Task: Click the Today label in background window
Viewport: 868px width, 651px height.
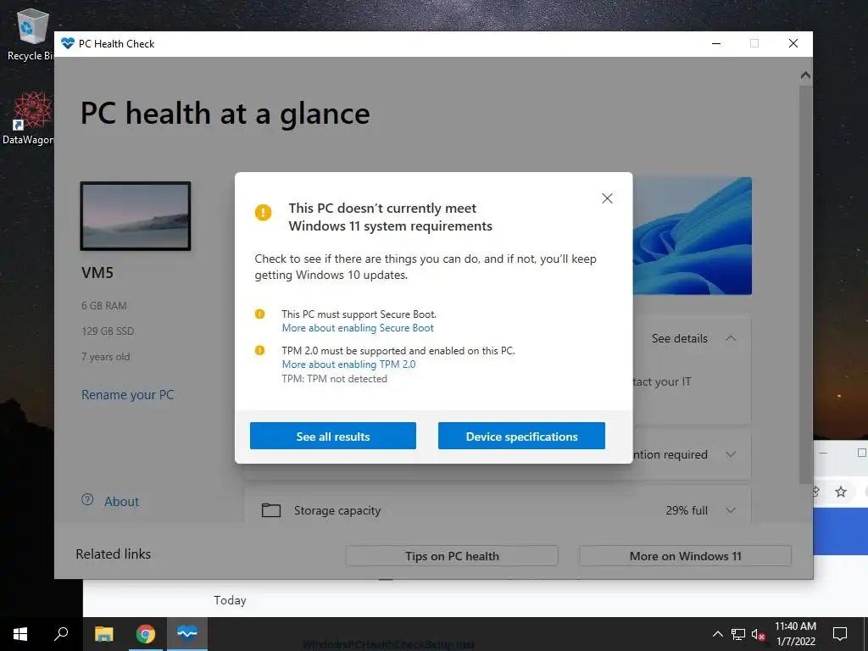Action: (230, 600)
